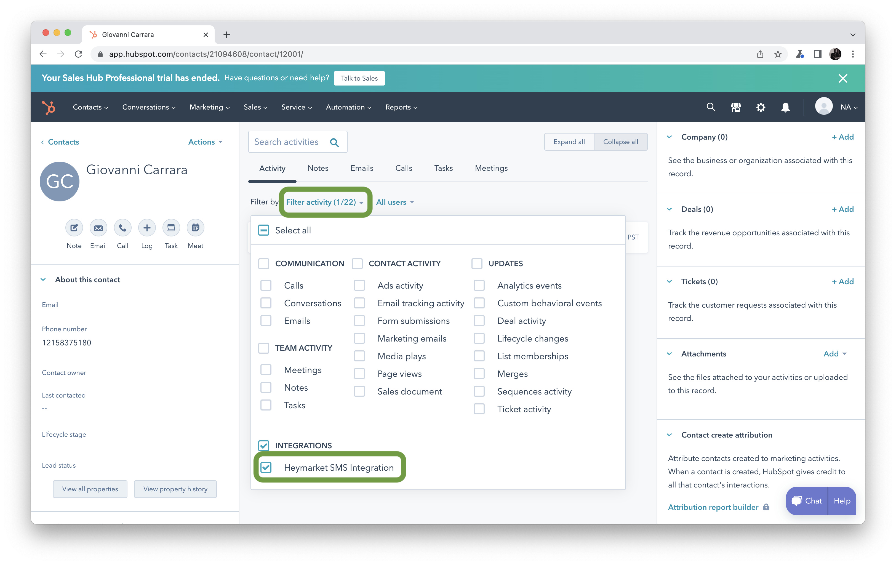Close the Giovanni Carrara browser tab
Viewport: 896px width, 565px height.
pyautogui.click(x=206, y=34)
